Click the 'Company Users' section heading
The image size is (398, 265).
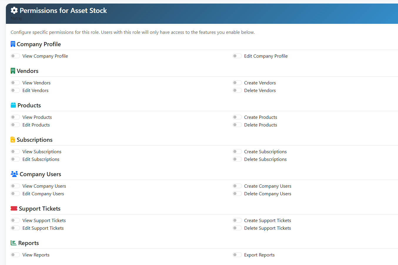click(40, 174)
